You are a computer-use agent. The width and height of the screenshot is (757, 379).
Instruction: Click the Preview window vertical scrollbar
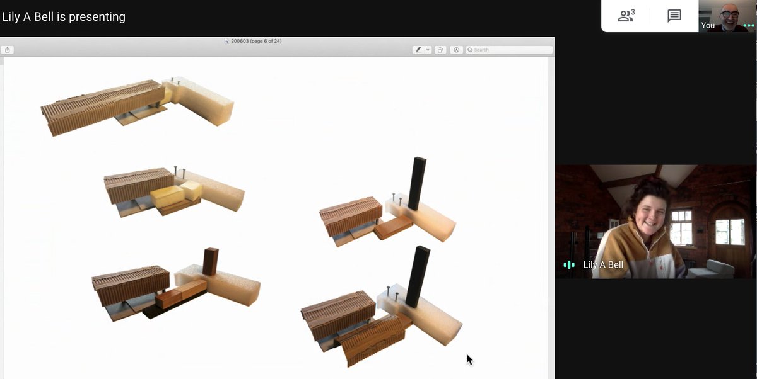[551, 218]
